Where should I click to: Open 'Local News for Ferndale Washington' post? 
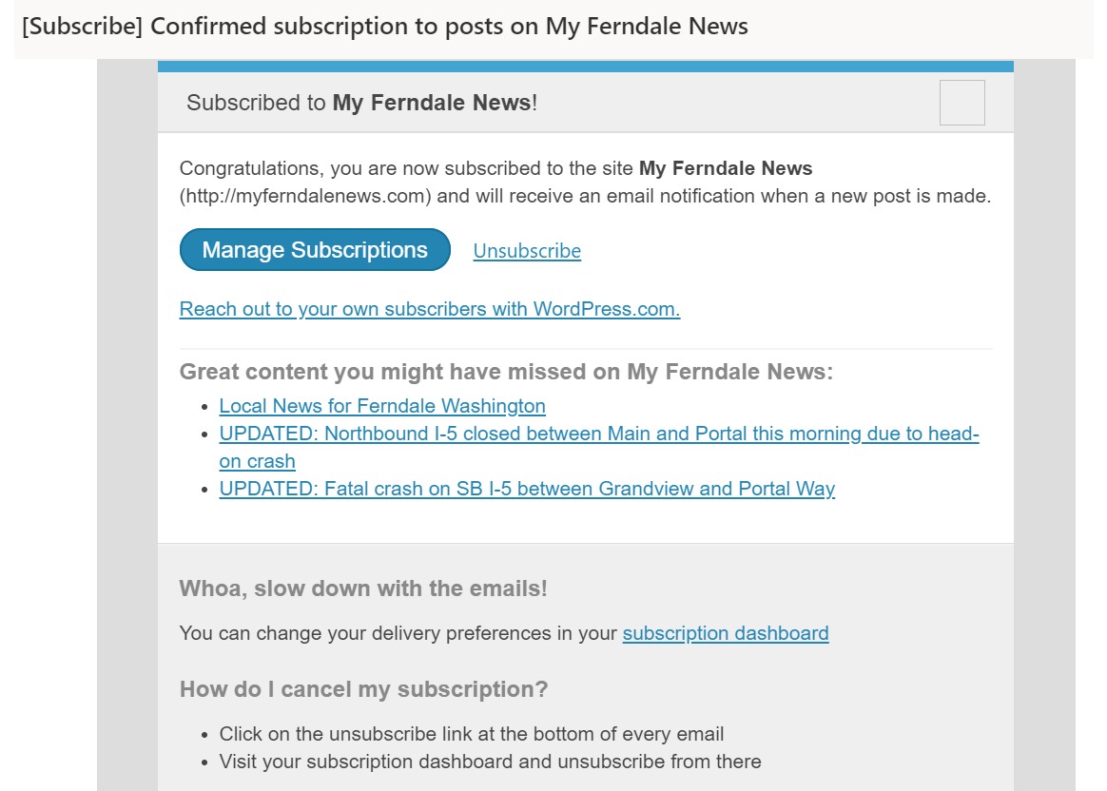[x=382, y=406]
